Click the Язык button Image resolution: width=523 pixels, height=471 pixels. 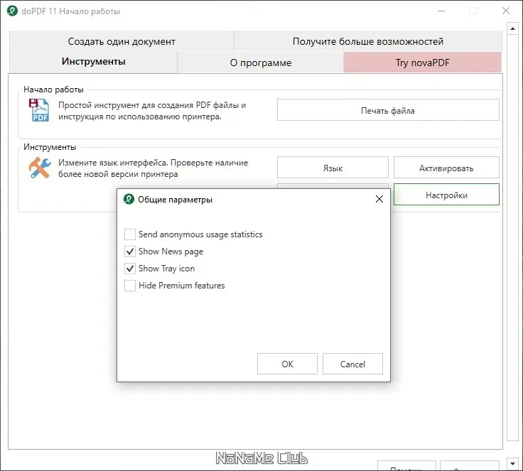tap(333, 168)
